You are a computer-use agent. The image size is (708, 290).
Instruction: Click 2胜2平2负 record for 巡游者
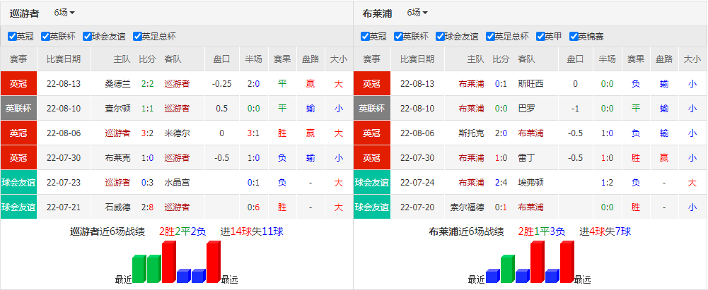pos(182,232)
